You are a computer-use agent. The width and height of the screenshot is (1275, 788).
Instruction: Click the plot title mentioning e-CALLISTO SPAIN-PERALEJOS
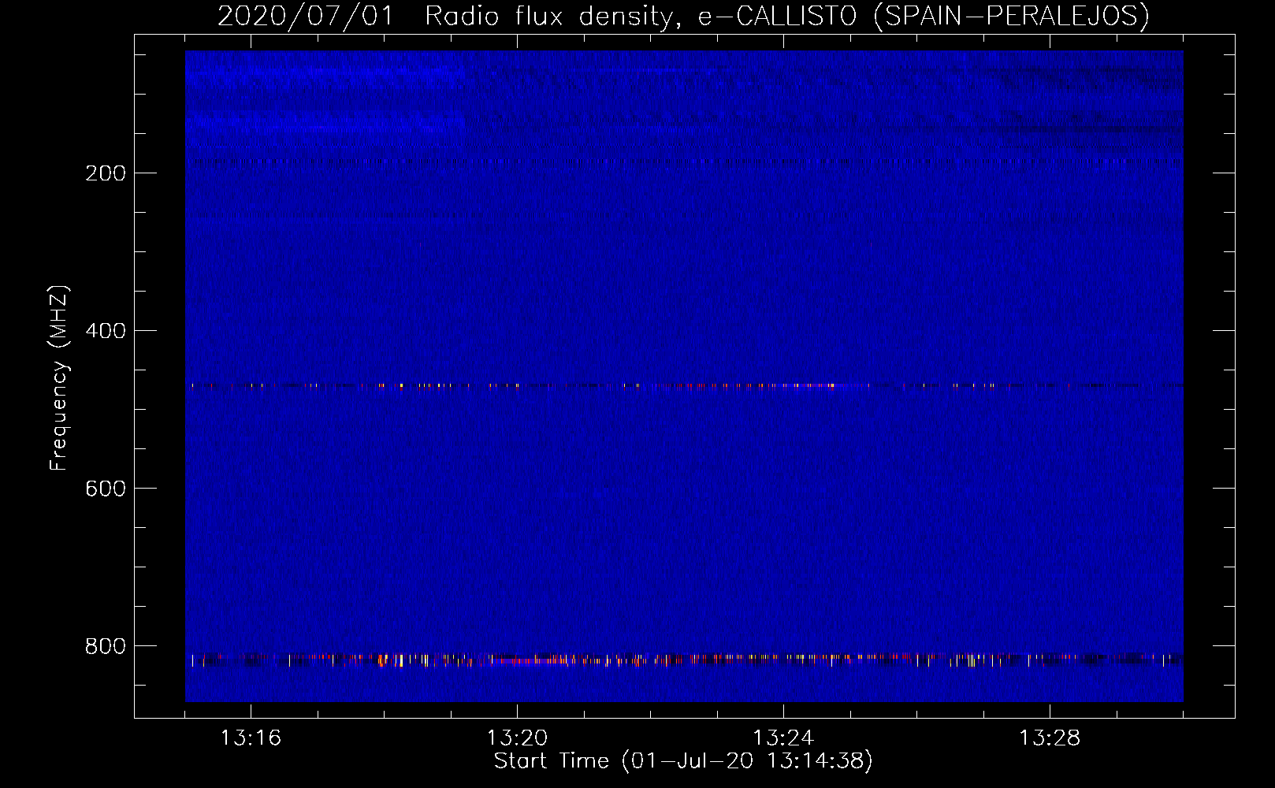click(683, 16)
